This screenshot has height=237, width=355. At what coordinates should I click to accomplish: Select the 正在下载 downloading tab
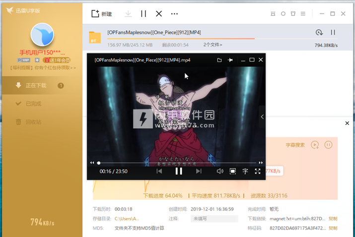coord(42,85)
